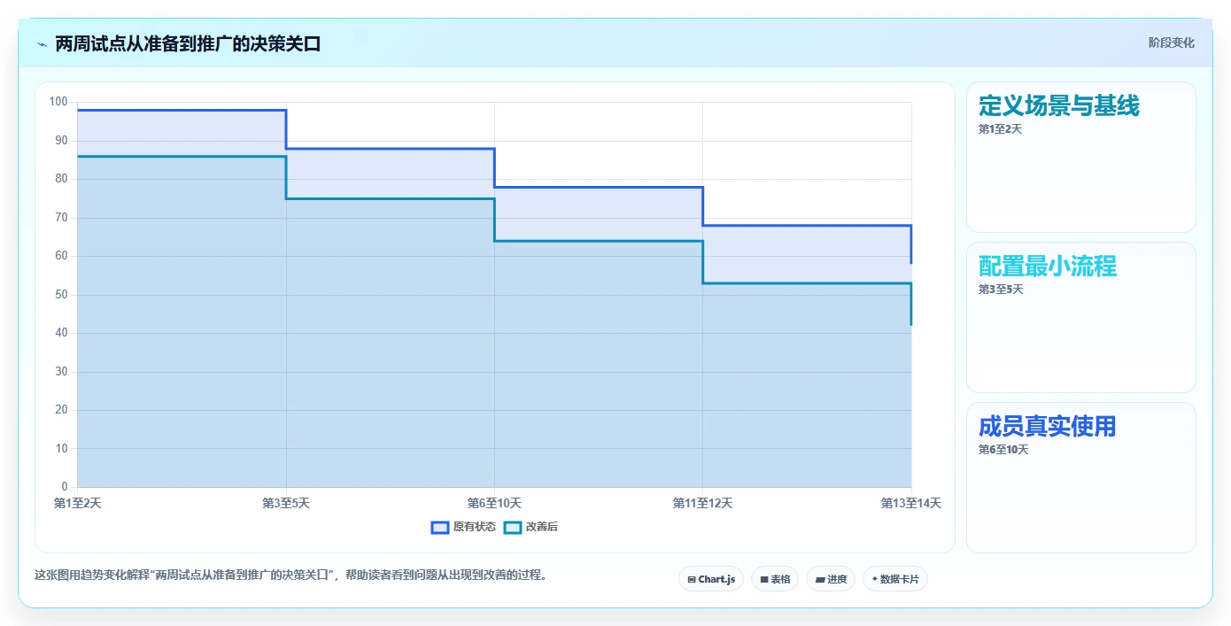Viewport: 1231px width, 626px height.
Task: Click the 第13至14天 x-axis label
Action: coord(911,503)
